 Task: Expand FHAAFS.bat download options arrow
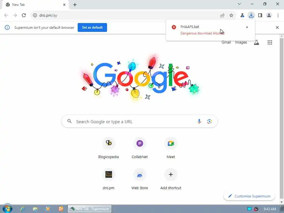click(x=247, y=27)
